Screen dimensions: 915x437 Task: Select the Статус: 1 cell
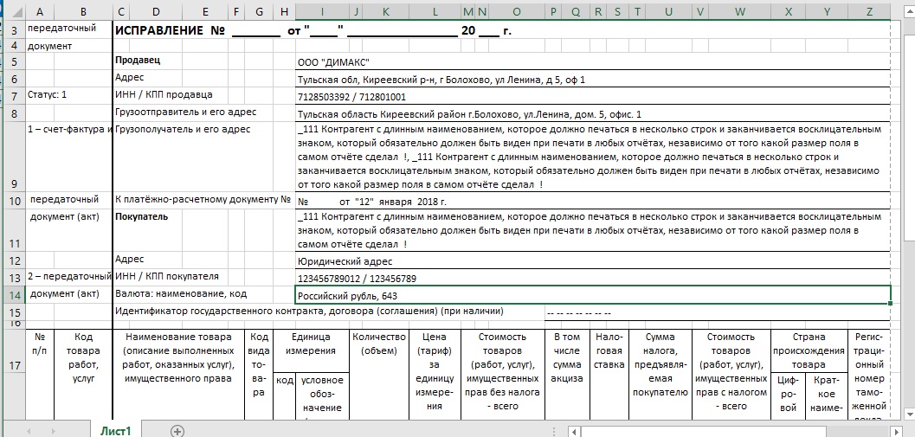(47, 94)
